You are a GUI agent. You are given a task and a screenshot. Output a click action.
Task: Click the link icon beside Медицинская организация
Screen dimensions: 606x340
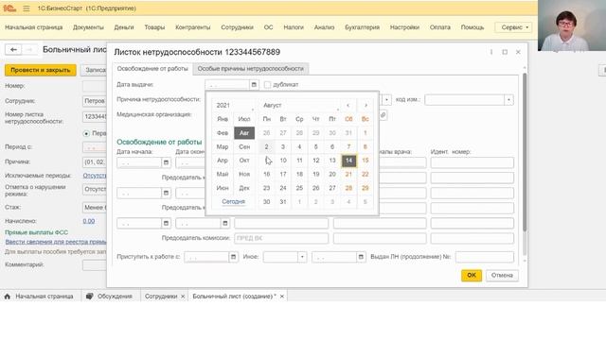[x=383, y=115]
